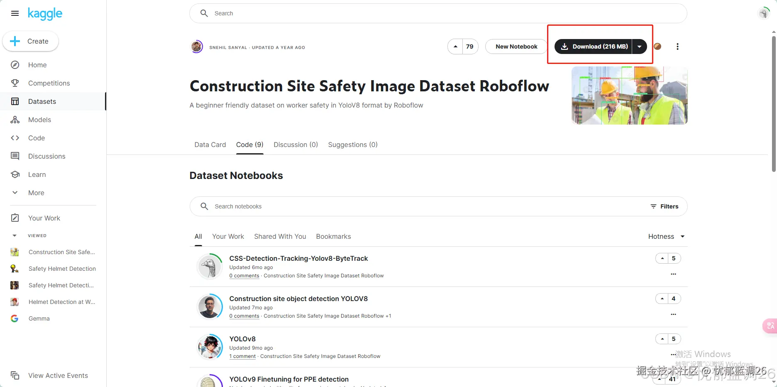Open 1 comment on YOLOv8 notebook
The height and width of the screenshot is (387, 777).
[x=242, y=356]
